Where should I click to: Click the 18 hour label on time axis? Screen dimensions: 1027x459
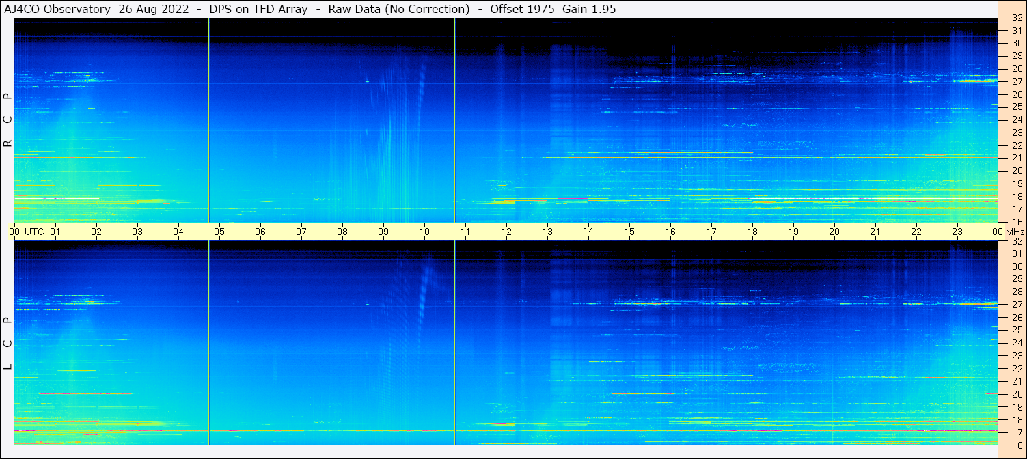(x=752, y=232)
